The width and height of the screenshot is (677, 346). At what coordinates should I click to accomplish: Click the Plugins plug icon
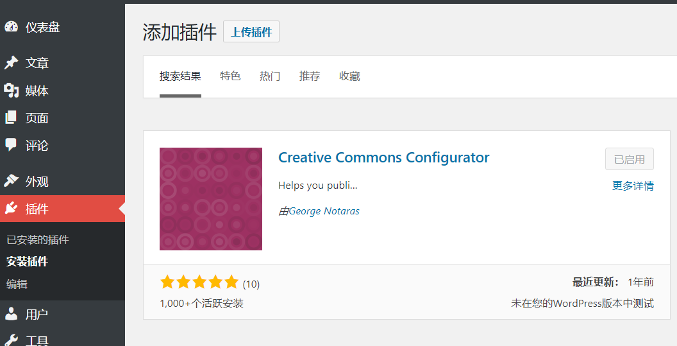[x=11, y=209]
